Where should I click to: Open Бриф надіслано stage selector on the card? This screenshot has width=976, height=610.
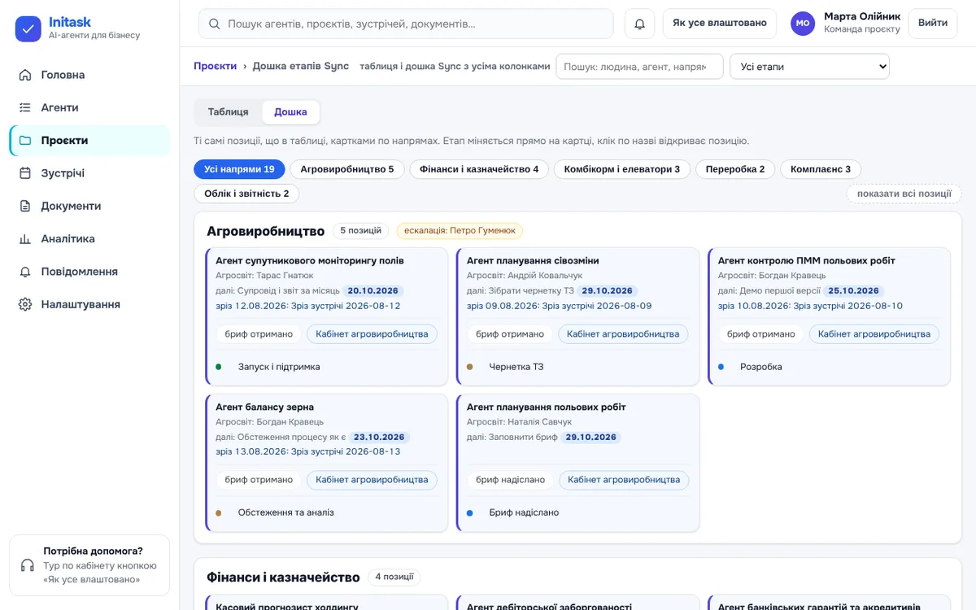tap(578, 513)
